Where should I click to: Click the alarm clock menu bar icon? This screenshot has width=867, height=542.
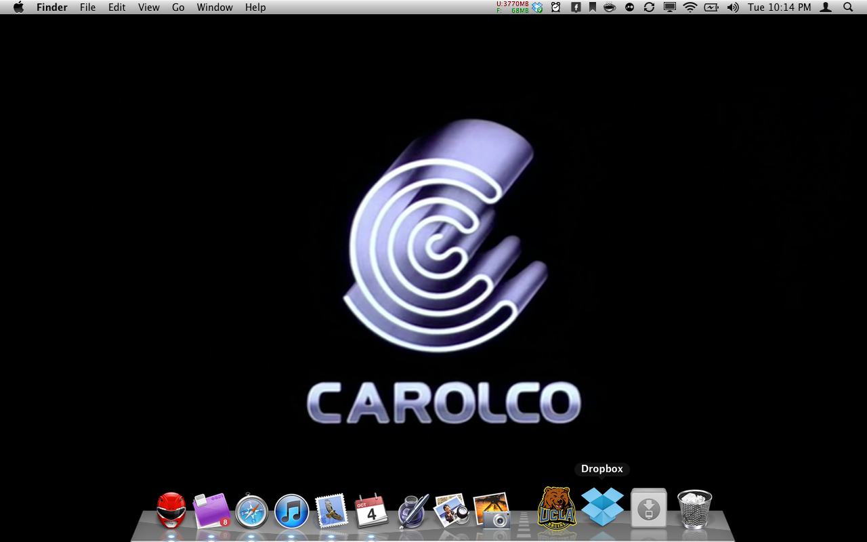(x=556, y=7)
